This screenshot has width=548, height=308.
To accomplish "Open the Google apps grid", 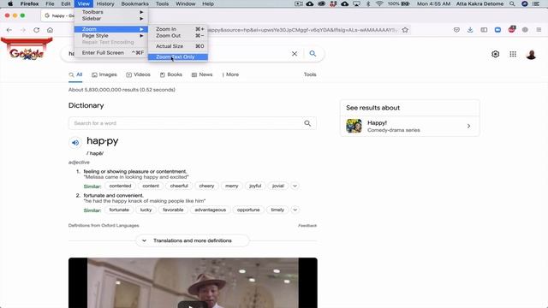I will pos(513,54).
